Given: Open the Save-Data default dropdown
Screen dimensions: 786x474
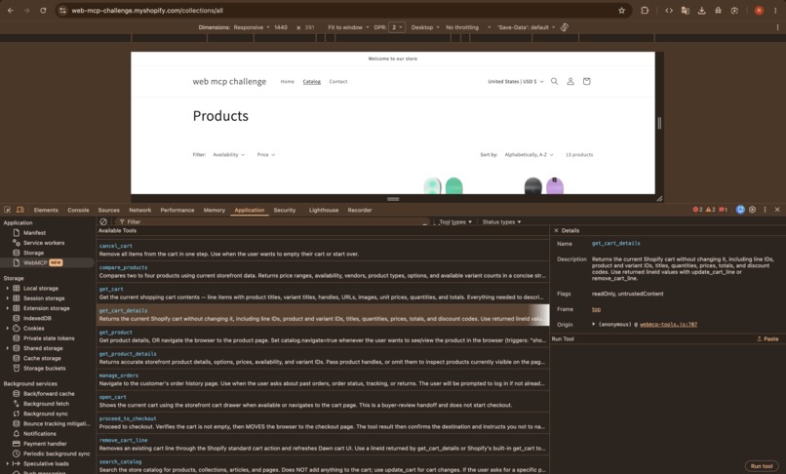Looking at the screenshot, I should 527,27.
